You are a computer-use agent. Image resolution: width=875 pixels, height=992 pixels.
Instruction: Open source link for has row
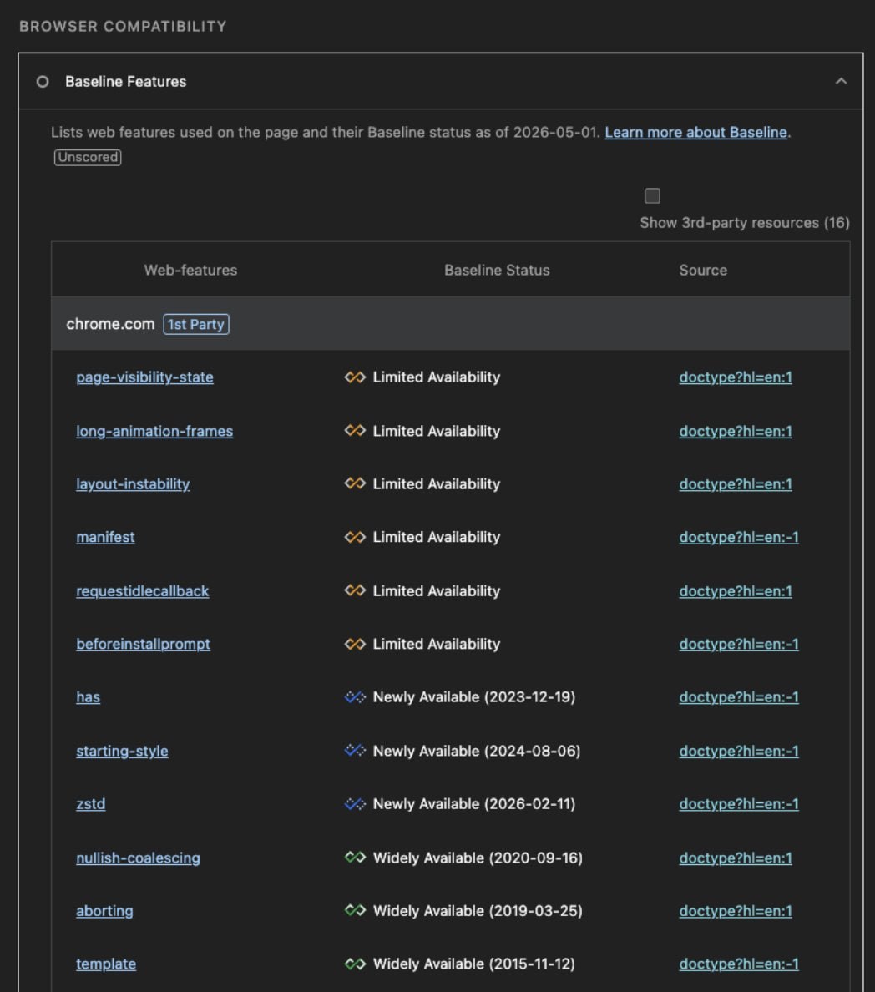pos(739,697)
